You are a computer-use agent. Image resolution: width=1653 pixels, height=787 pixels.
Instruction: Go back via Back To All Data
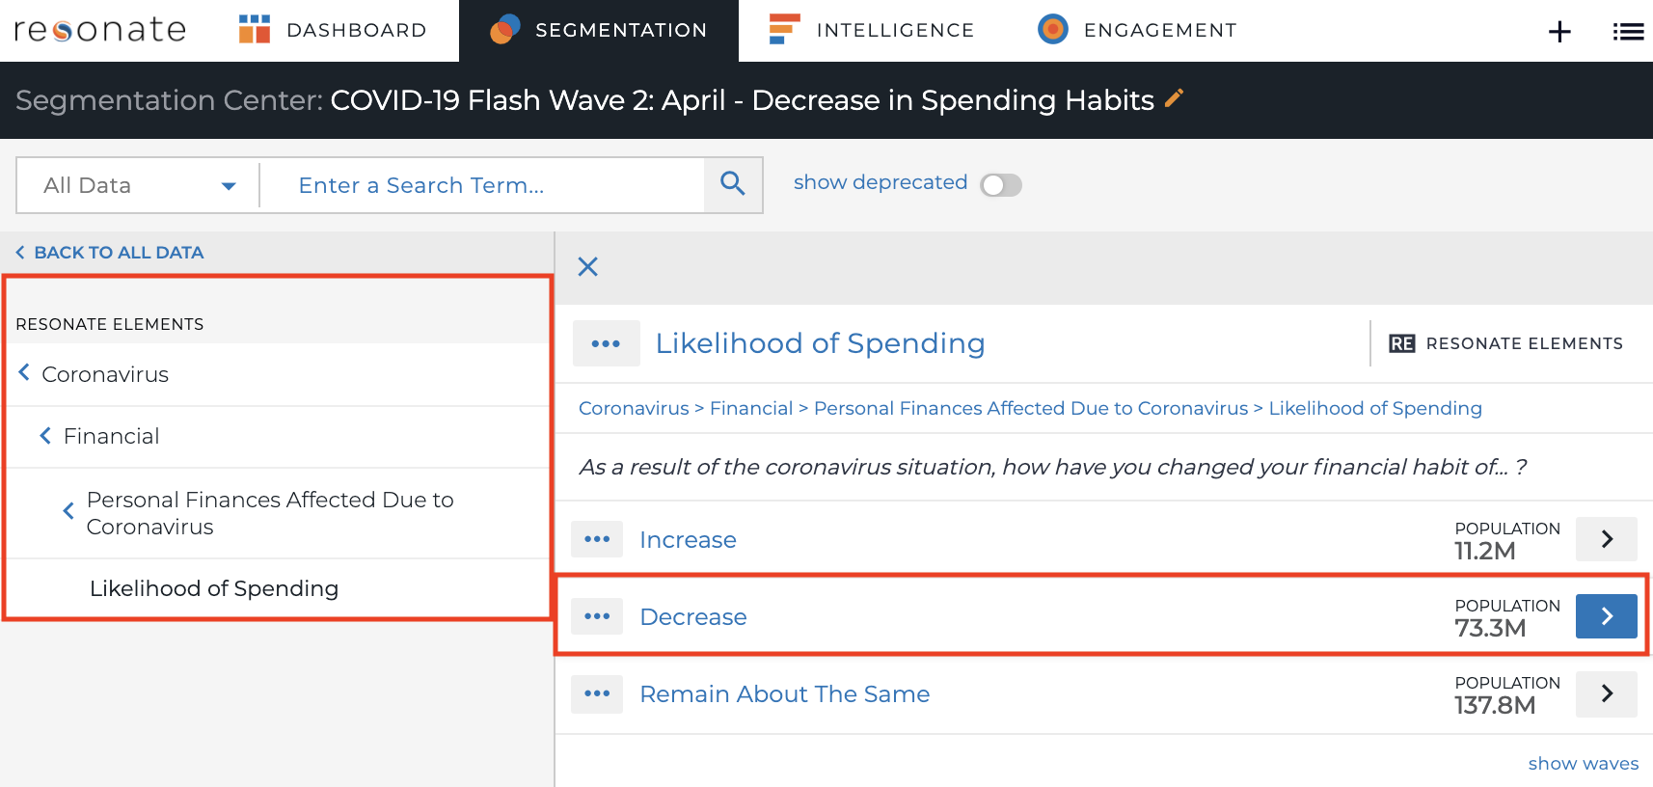point(109,253)
